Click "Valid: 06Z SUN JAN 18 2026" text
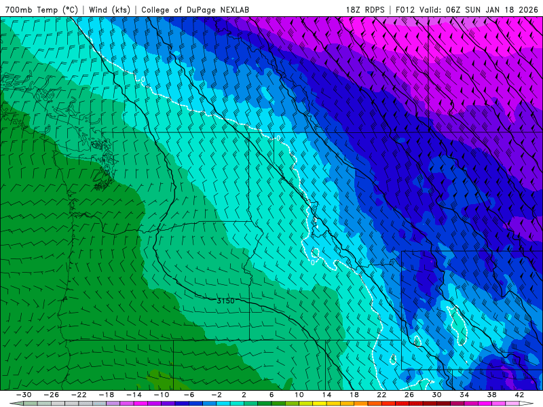The height and width of the screenshot is (407, 543). 479,9
